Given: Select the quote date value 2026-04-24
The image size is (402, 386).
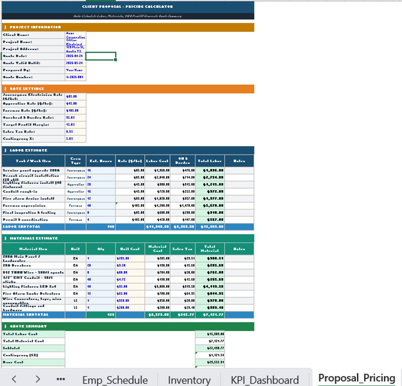Looking at the screenshot, I should [x=75, y=56].
